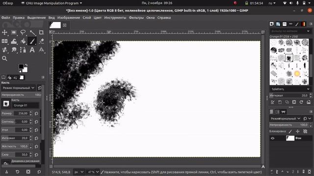Reset the Размер brush size value
Viewport: 314px width, 176px height.
(36, 113)
